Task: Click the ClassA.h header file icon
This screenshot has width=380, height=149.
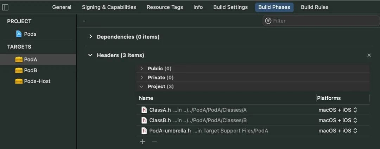Action: (x=144, y=110)
